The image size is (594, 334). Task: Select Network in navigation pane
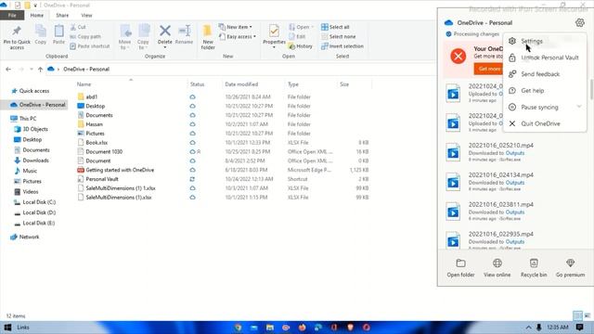point(25,238)
